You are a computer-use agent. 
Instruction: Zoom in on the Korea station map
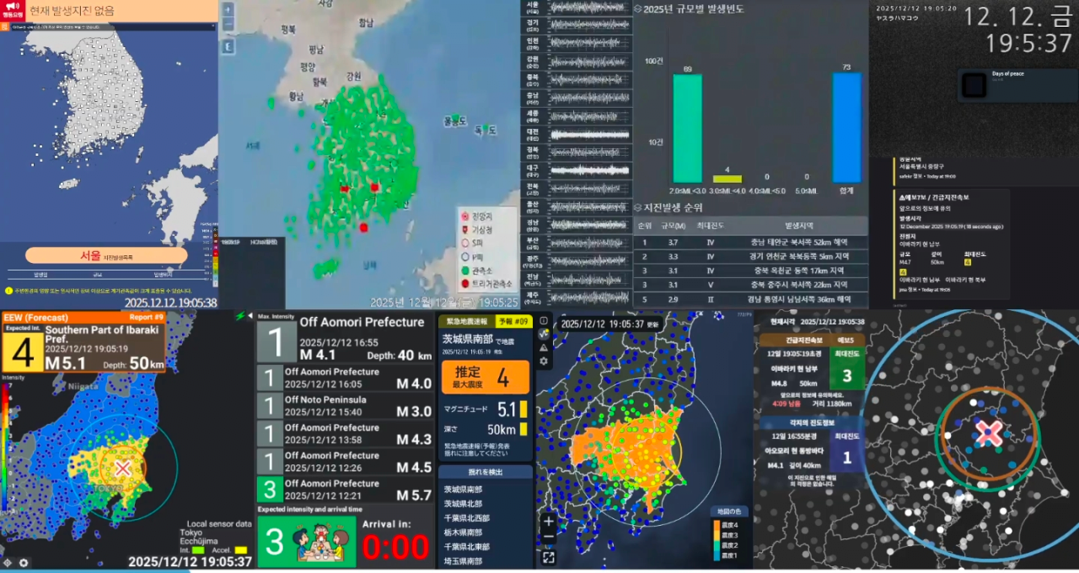tap(228, 10)
